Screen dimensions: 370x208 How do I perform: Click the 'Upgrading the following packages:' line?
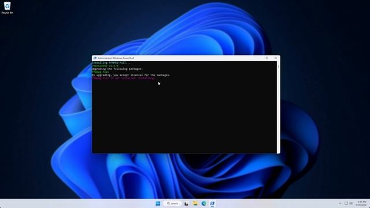[117, 69]
